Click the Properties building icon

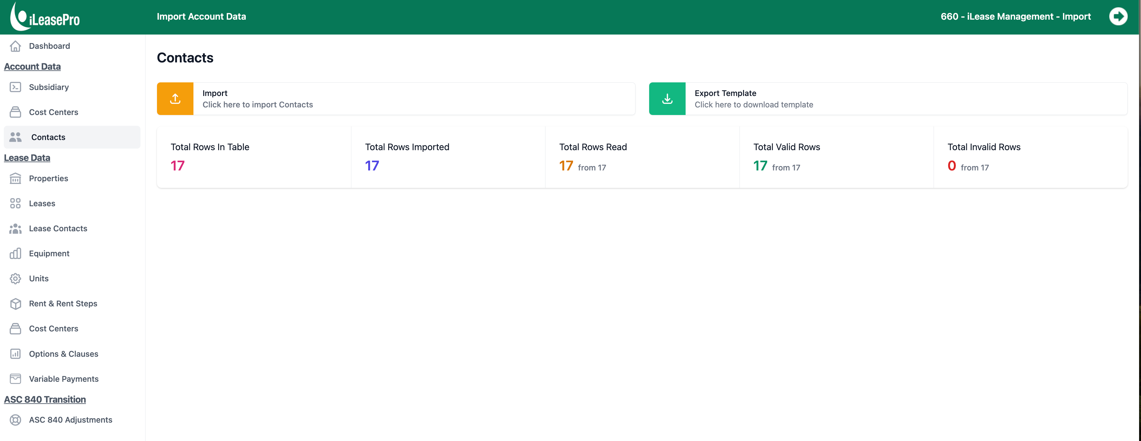[x=16, y=178]
